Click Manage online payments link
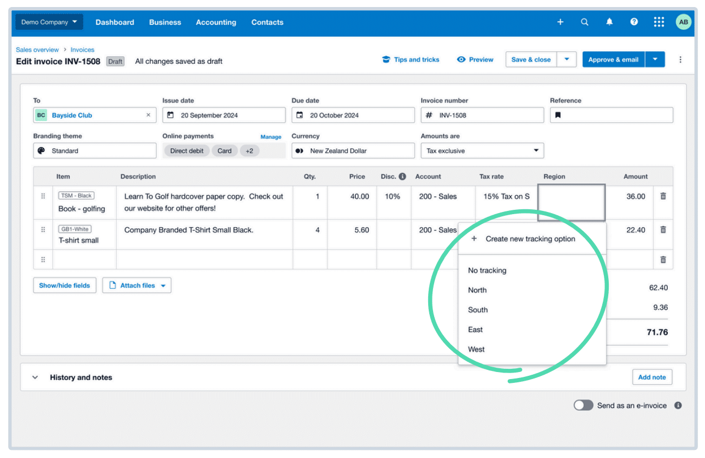 [271, 137]
